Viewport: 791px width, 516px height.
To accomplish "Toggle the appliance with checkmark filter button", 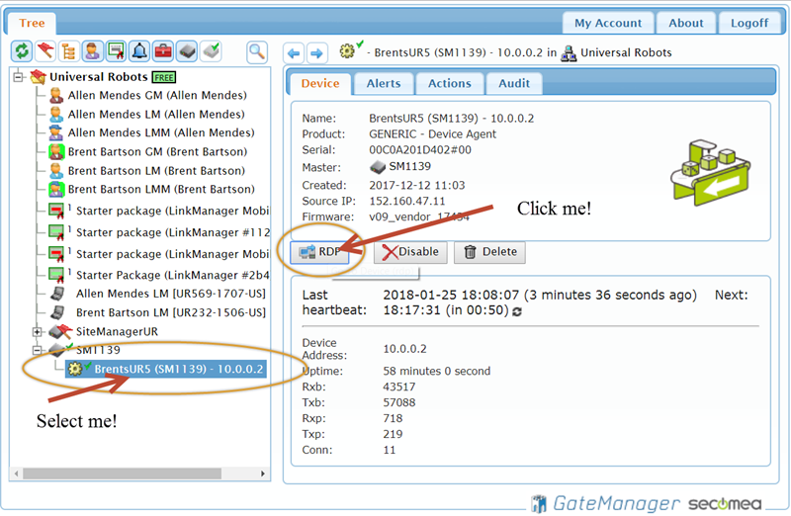I will 211,51.
